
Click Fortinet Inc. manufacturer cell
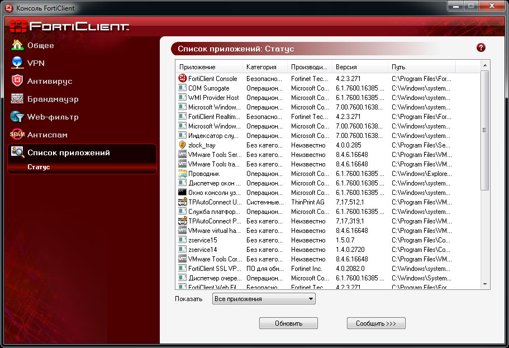point(306,269)
